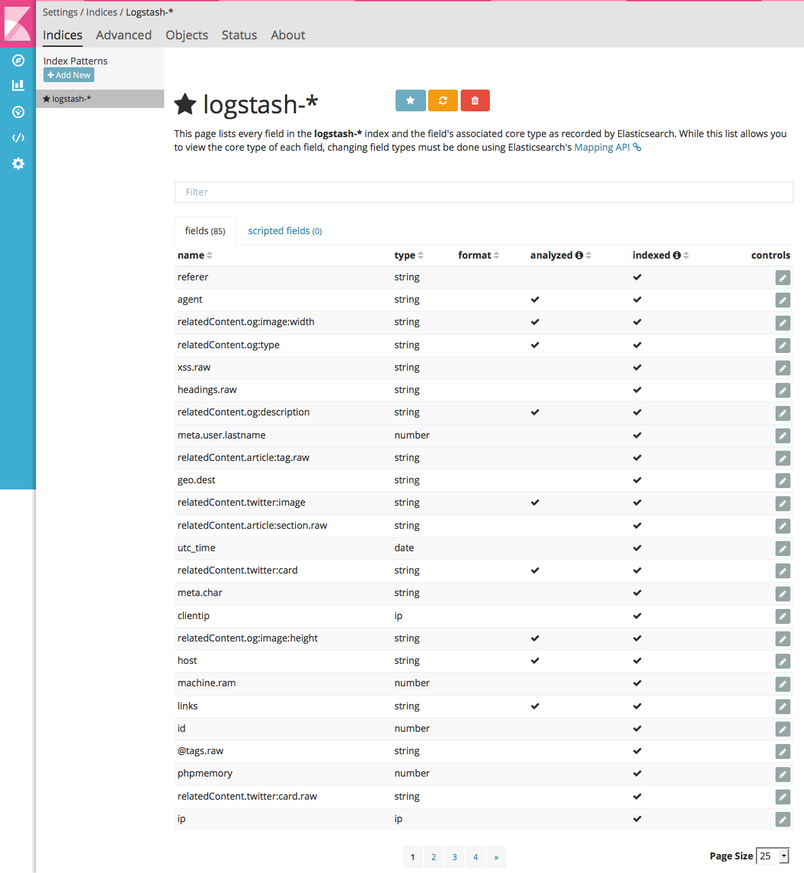The height and width of the screenshot is (873, 804).
Task: Go to page 3 of fields
Action: (455, 857)
